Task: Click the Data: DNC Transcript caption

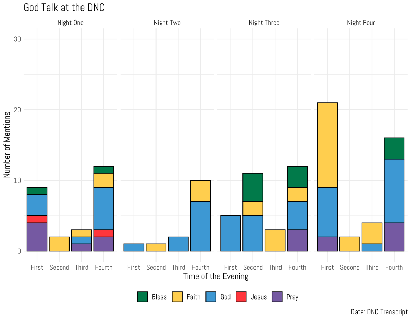Action: pyautogui.click(x=379, y=312)
